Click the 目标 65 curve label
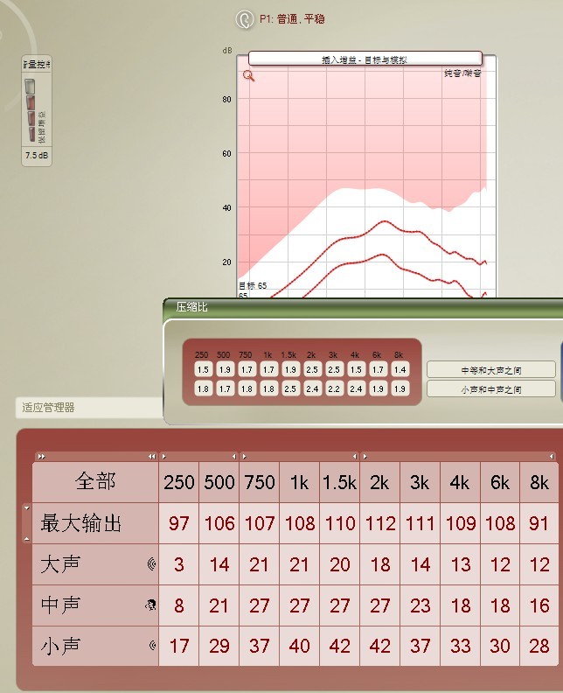 point(253,285)
